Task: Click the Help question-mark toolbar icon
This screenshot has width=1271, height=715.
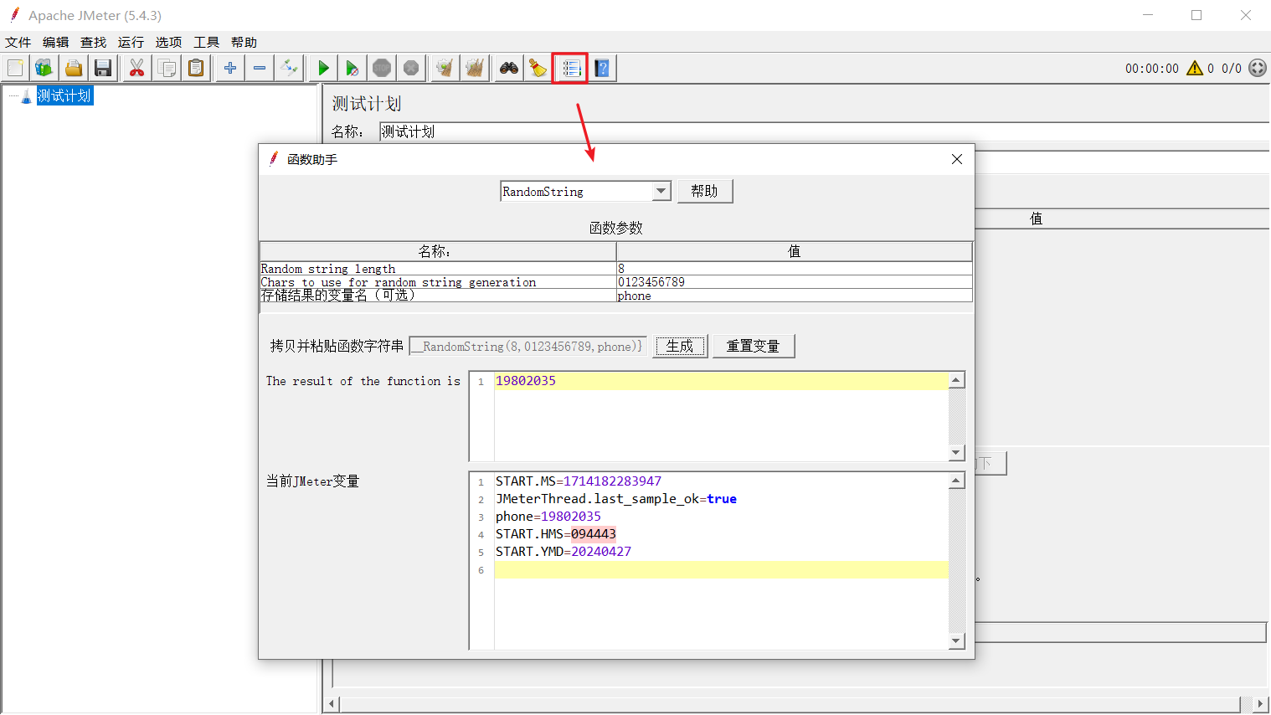Action: 603,68
